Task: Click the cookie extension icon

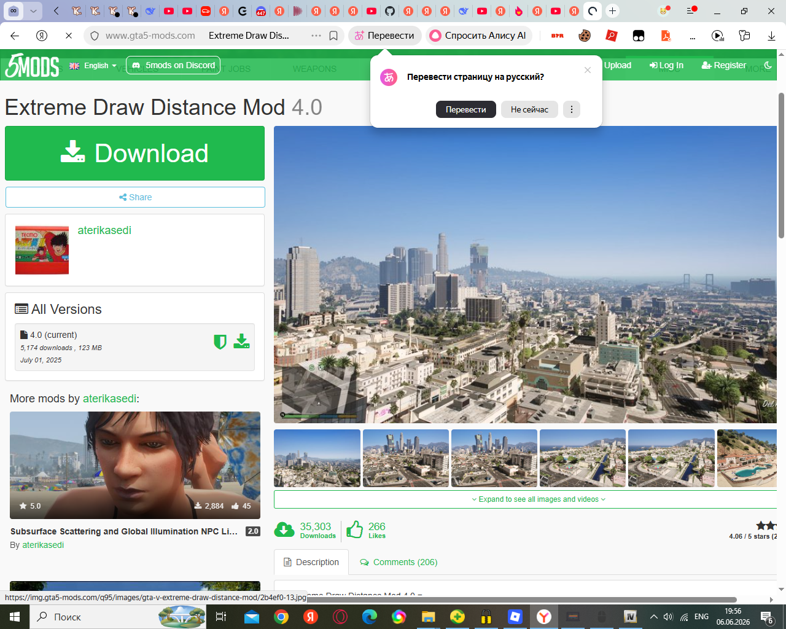Action: (x=585, y=36)
